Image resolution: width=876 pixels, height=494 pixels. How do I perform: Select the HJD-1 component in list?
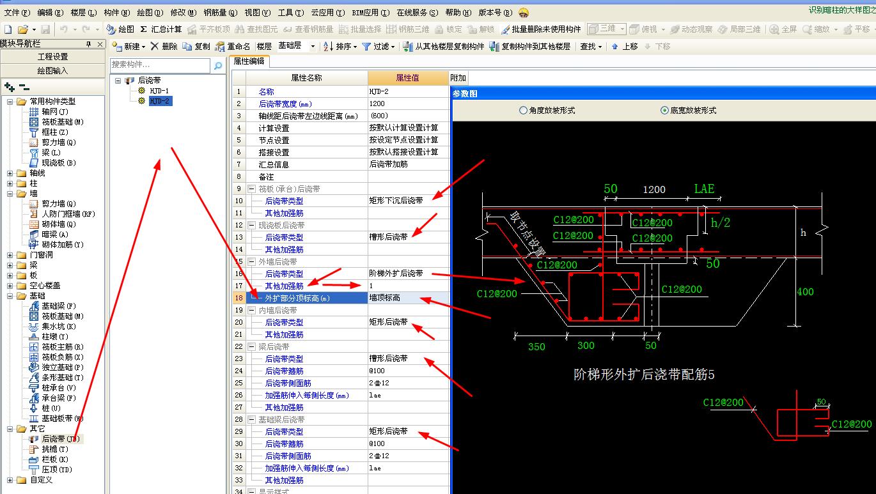[159, 91]
